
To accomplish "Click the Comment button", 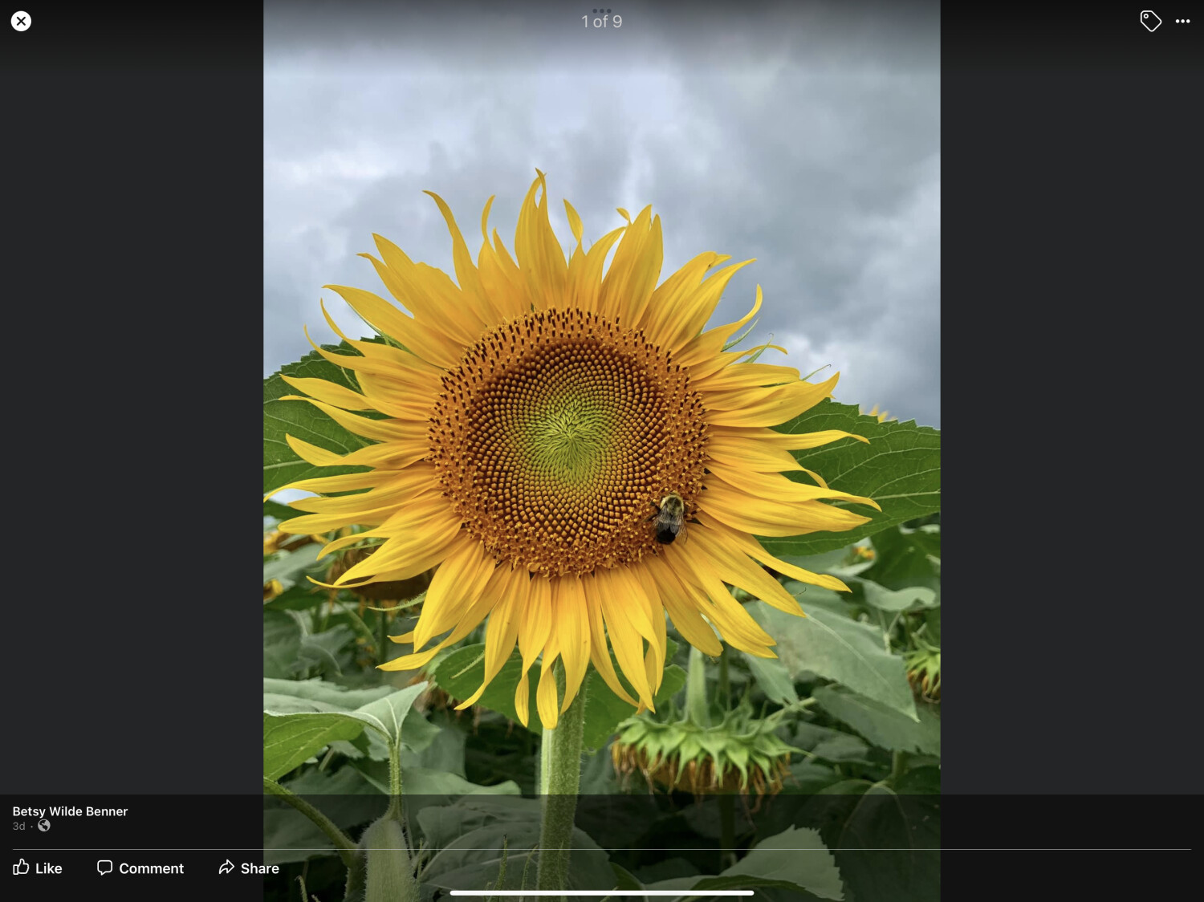I will click(x=140, y=867).
